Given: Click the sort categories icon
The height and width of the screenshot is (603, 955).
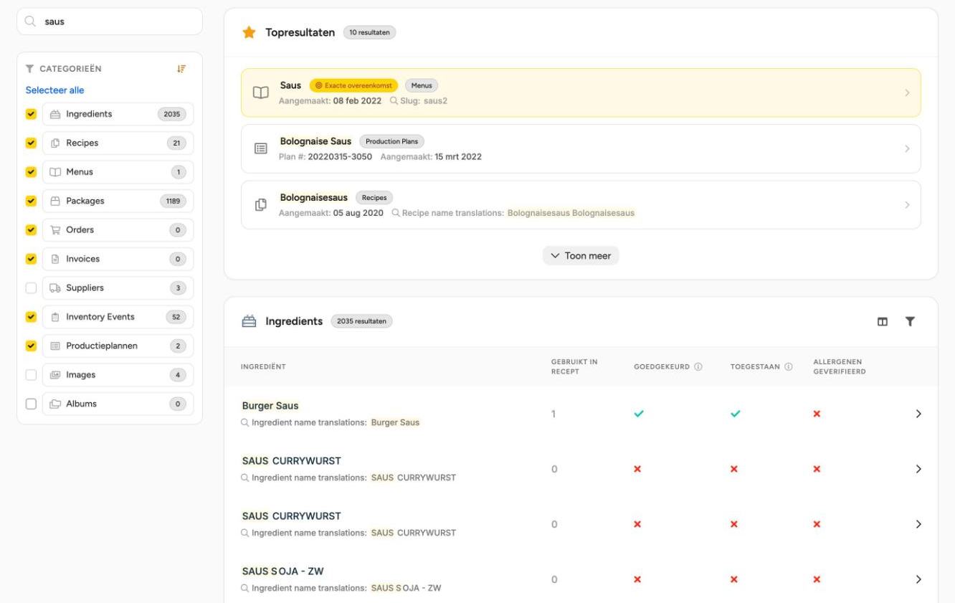Looking at the screenshot, I should (x=181, y=69).
